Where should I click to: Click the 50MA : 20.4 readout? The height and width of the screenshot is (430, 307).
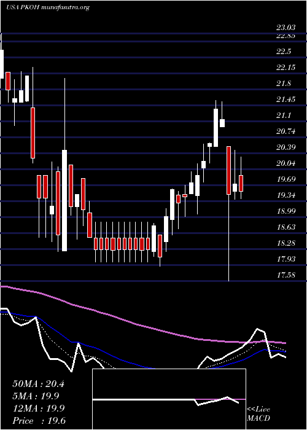point(38,384)
